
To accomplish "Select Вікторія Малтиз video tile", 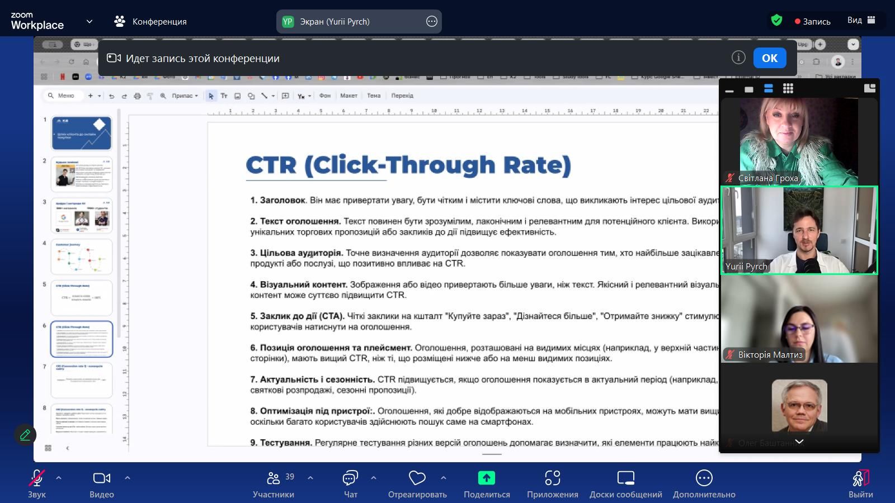I will pos(799,319).
